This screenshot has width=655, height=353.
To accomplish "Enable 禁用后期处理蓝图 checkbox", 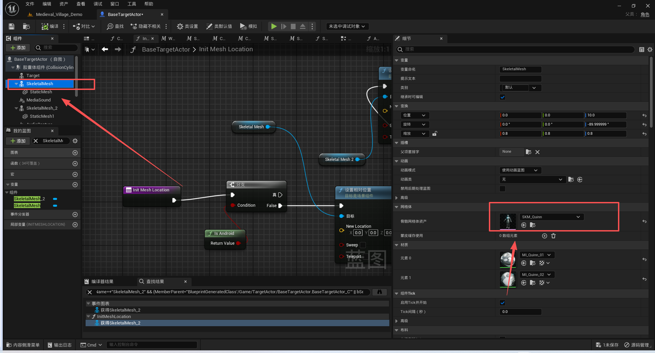I will pyautogui.click(x=502, y=189).
